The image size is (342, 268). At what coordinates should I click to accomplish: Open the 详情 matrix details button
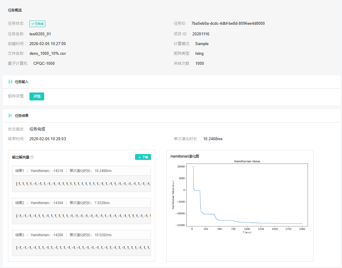[x=37, y=96]
